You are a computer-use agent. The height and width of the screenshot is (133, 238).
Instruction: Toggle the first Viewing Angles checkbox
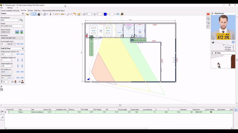12,82
